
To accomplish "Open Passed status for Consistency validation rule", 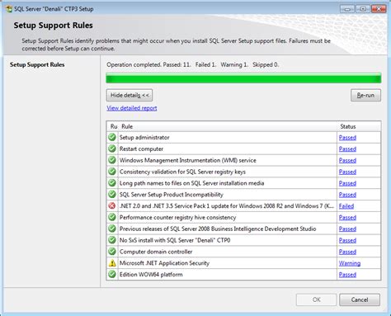I will pyautogui.click(x=347, y=172).
